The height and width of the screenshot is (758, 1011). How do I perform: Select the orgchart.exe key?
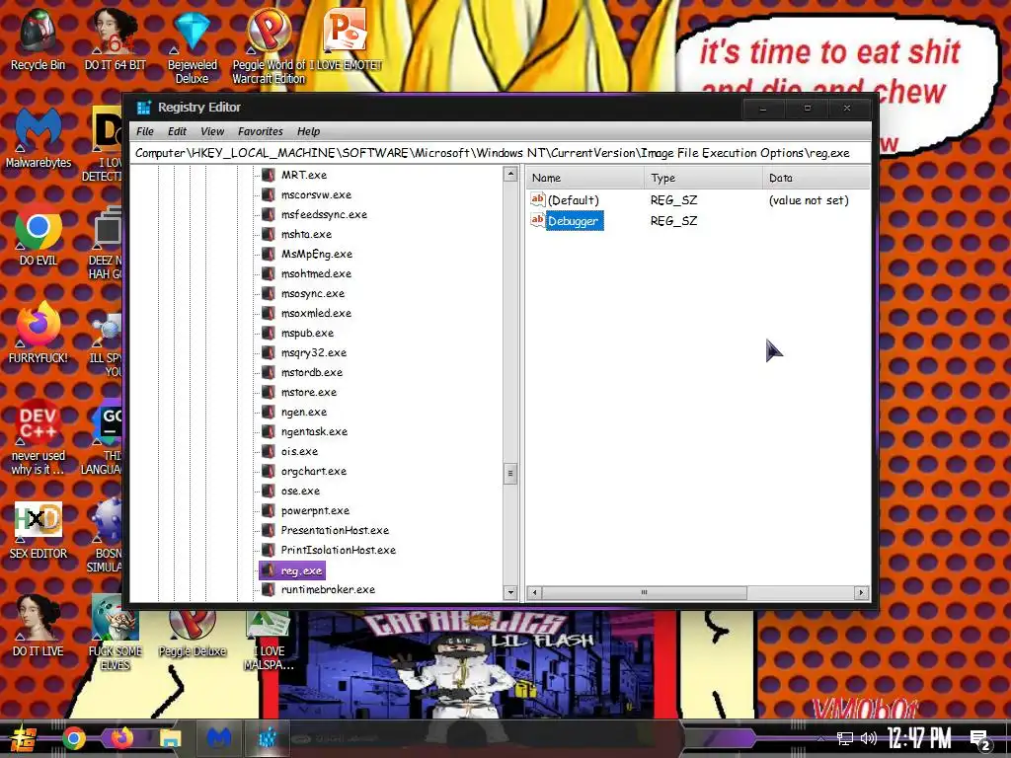(x=313, y=471)
